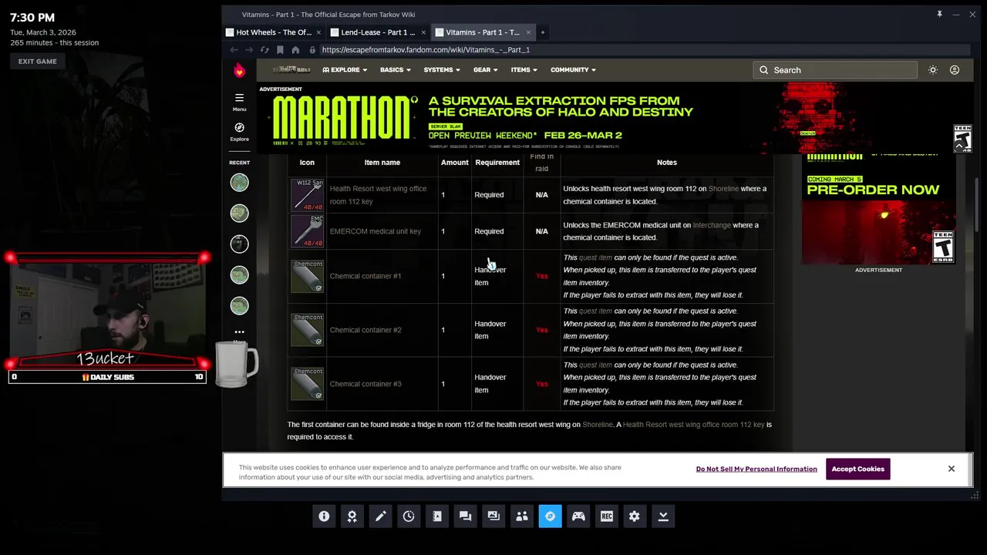Image resolution: width=987 pixels, height=555 pixels.
Task: Open the Fandom sidebar Menu icon
Action: (239, 101)
